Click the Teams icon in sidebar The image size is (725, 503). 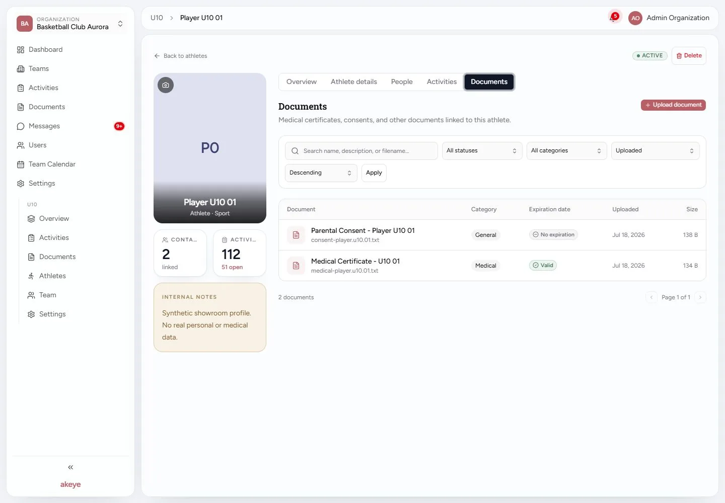click(21, 69)
